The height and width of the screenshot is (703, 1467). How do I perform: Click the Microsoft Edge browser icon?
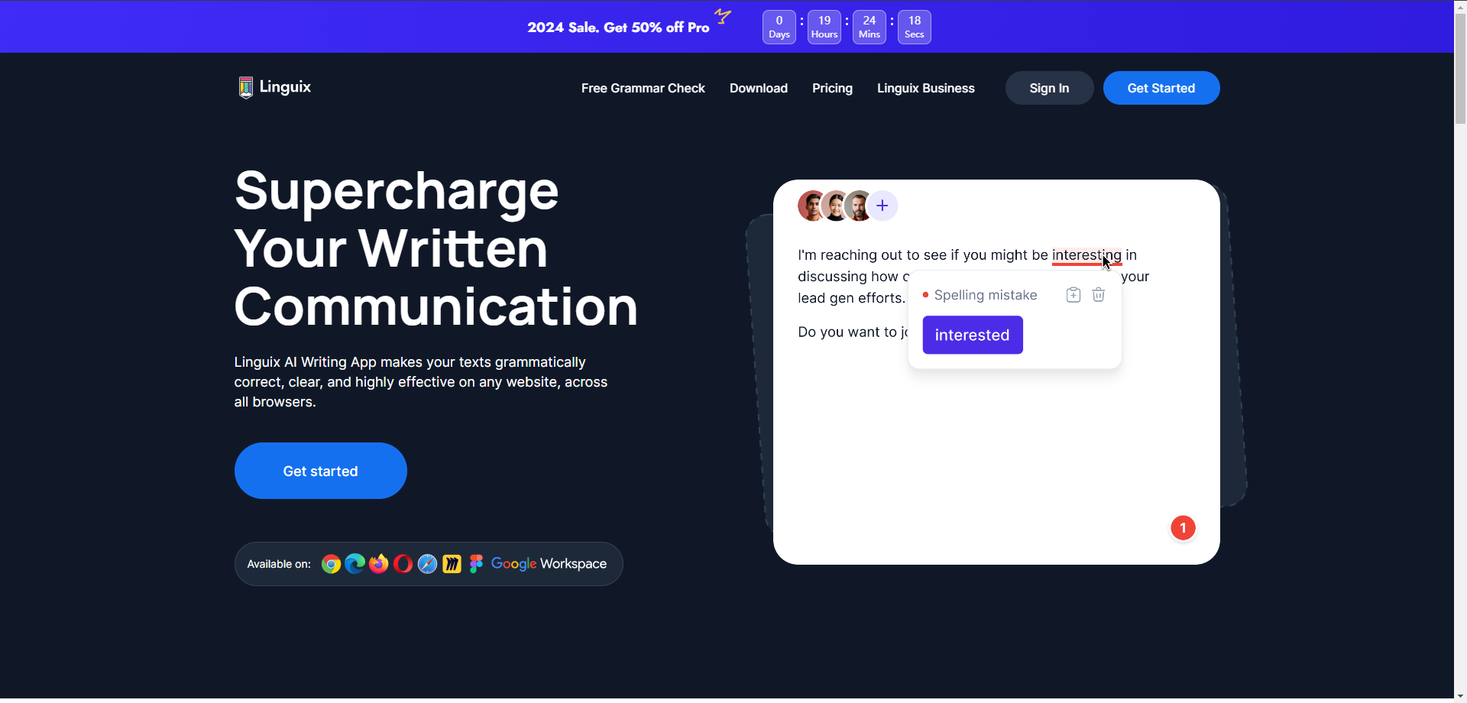pyautogui.click(x=355, y=564)
